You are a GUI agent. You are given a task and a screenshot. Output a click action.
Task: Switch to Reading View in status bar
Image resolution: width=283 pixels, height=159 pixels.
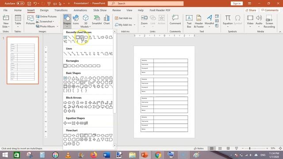coord(228,148)
